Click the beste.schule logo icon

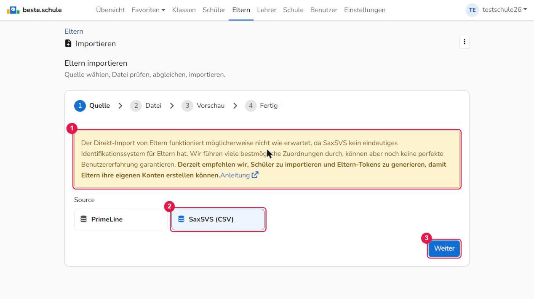(13, 10)
